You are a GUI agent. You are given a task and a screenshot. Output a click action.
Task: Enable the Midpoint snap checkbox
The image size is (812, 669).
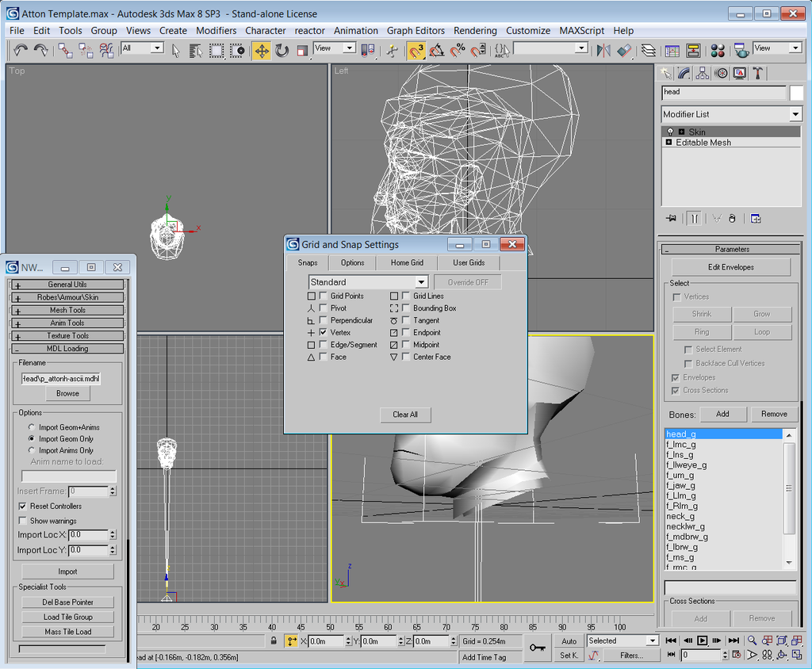click(x=406, y=345)
